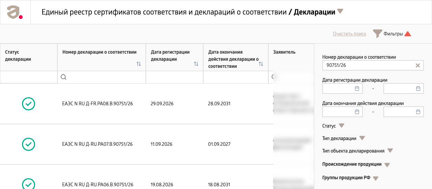
Task: Expand Происхождение продукции filter
Action: [387, 165]
